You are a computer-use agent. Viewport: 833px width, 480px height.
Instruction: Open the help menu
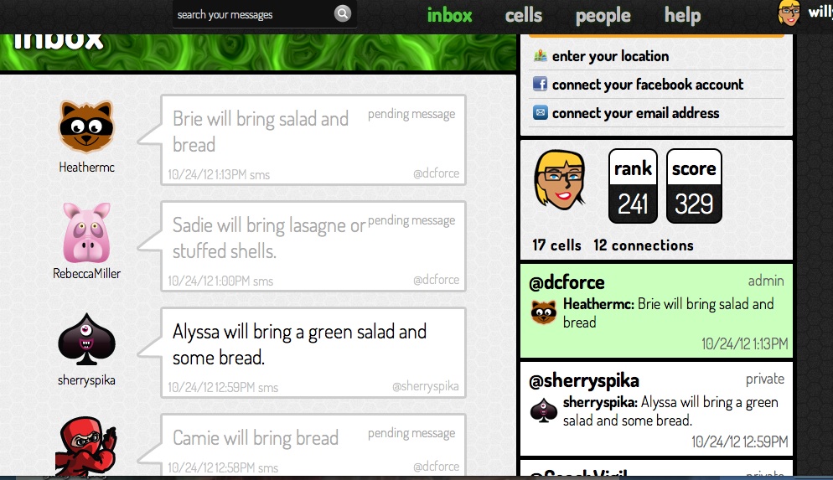tap(682, 15)
